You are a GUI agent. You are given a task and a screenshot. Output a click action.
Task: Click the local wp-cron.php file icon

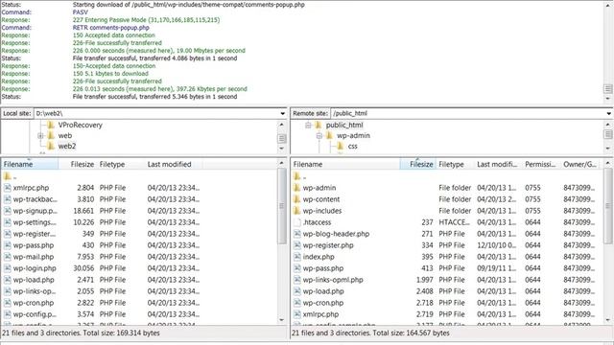(x=7, y=303)
